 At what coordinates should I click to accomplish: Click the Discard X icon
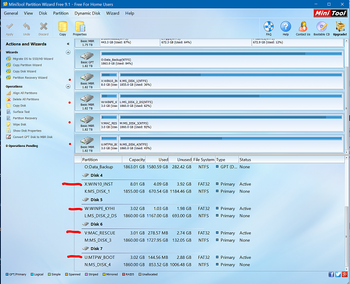coord(43,26)
